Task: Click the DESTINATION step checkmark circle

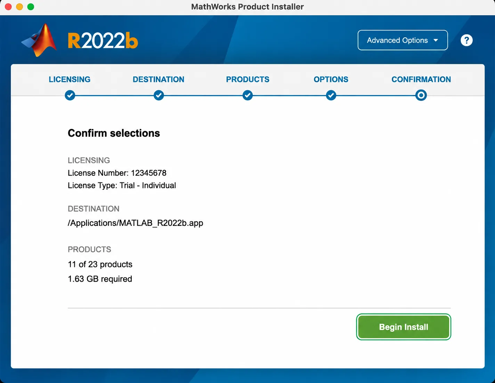Action: [x=159, y=95]
